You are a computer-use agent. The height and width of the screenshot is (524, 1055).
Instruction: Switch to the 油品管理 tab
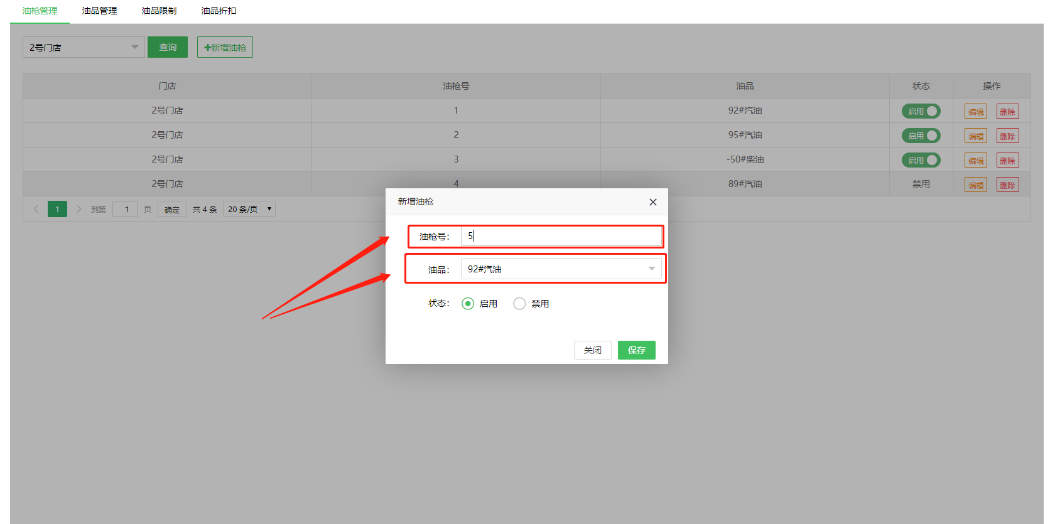pos(99,11)
